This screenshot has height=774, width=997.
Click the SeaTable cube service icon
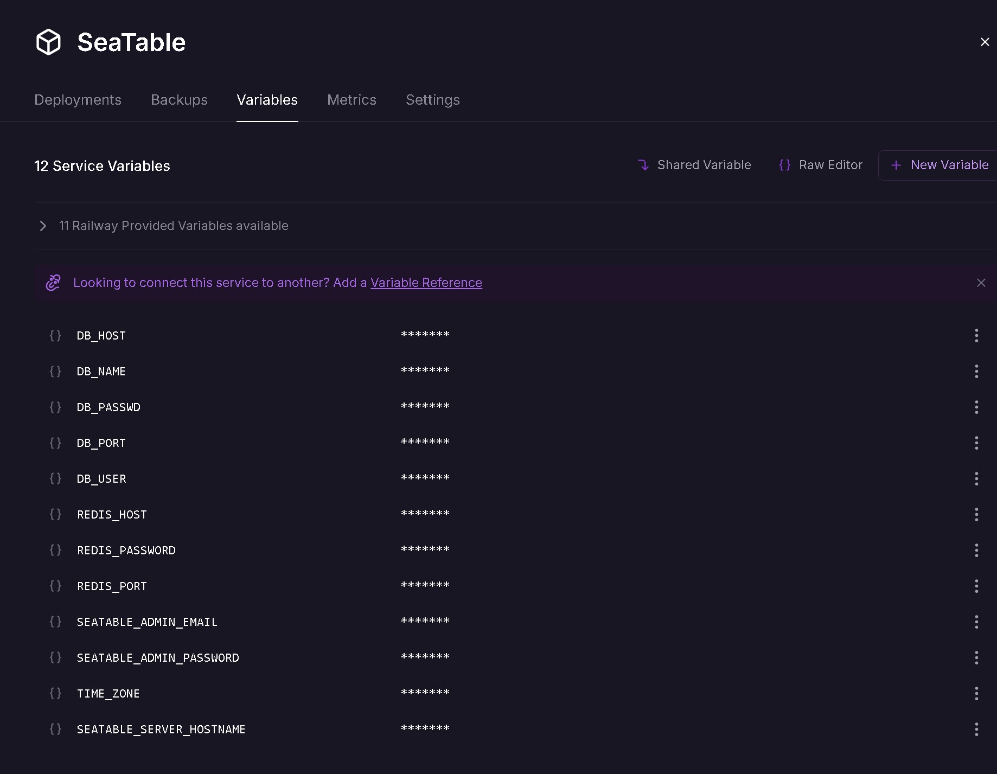click(48, 42)
